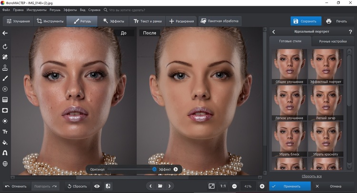
Task: Select the paint bucket fill tool
Action: point(5,142)
